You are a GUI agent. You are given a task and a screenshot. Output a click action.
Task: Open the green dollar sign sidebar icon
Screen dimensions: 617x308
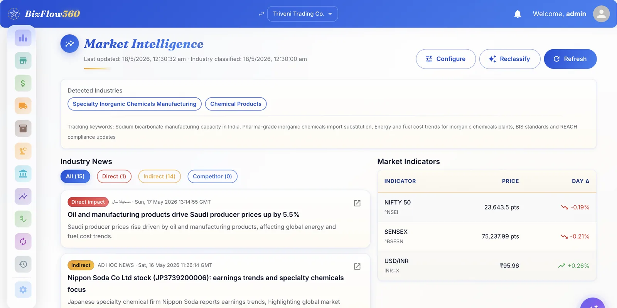(x=23, y=83)
